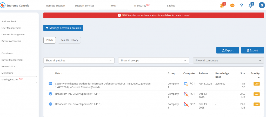Click the question mark help icon
This screenshot has width=266, height=117.
(241, 5)
